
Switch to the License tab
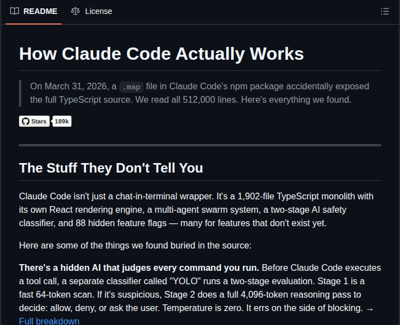pyautogui.click(x=91, y=11)
